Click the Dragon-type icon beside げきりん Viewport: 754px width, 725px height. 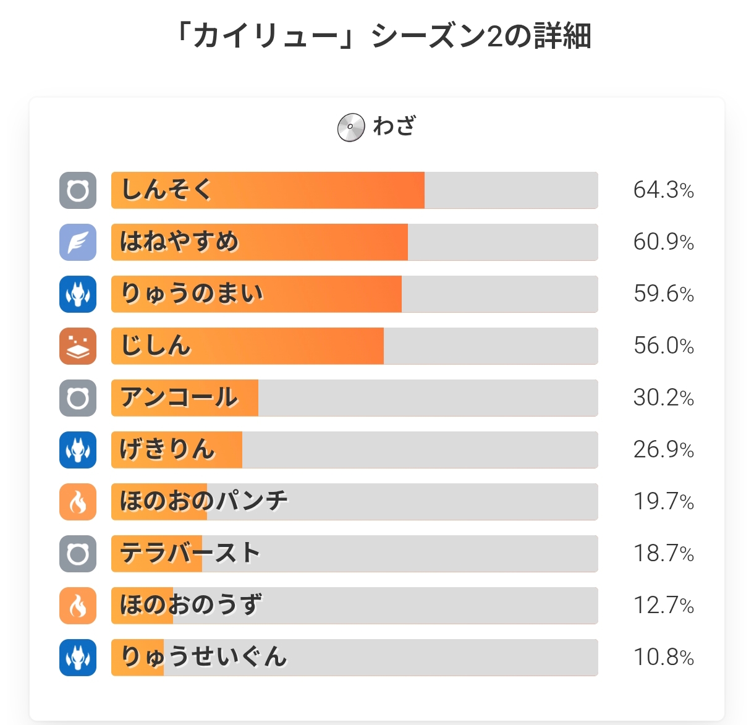pos(78,450)
